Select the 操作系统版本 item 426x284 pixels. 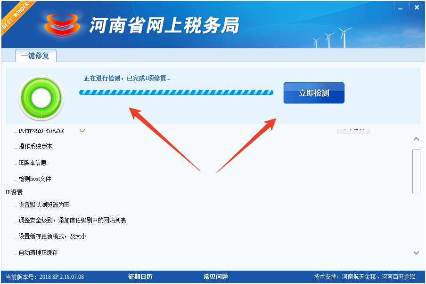tap(36, 147)
